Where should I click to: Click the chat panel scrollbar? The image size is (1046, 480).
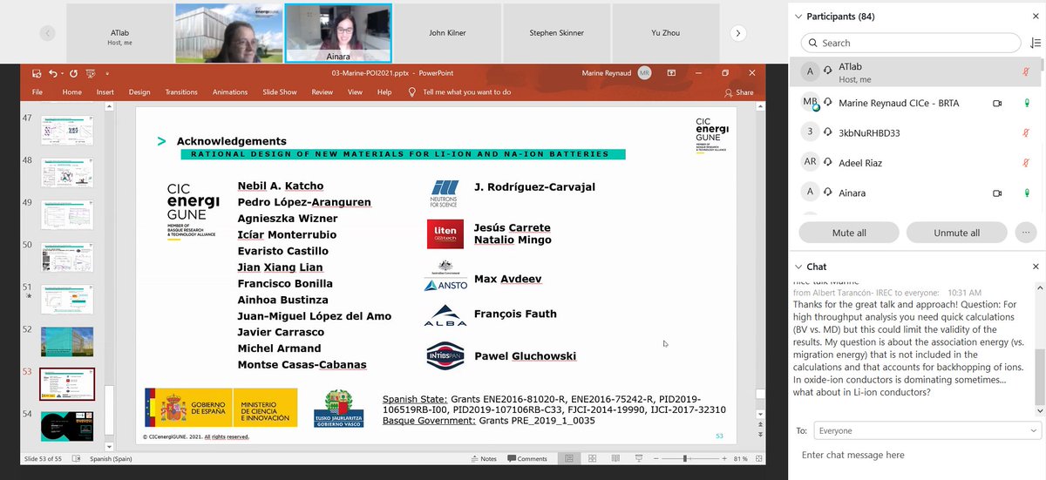[x=1038, y=376]
